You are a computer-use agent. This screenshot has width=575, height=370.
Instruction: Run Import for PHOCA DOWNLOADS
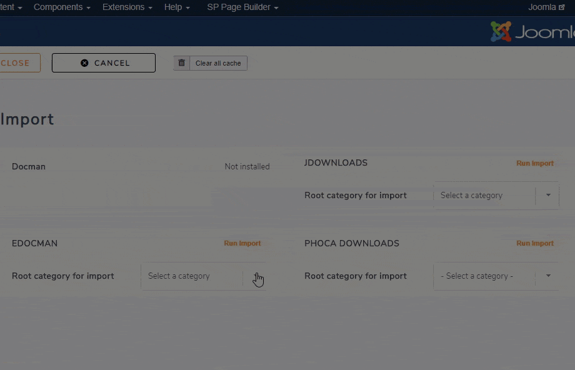pos(535,244)
